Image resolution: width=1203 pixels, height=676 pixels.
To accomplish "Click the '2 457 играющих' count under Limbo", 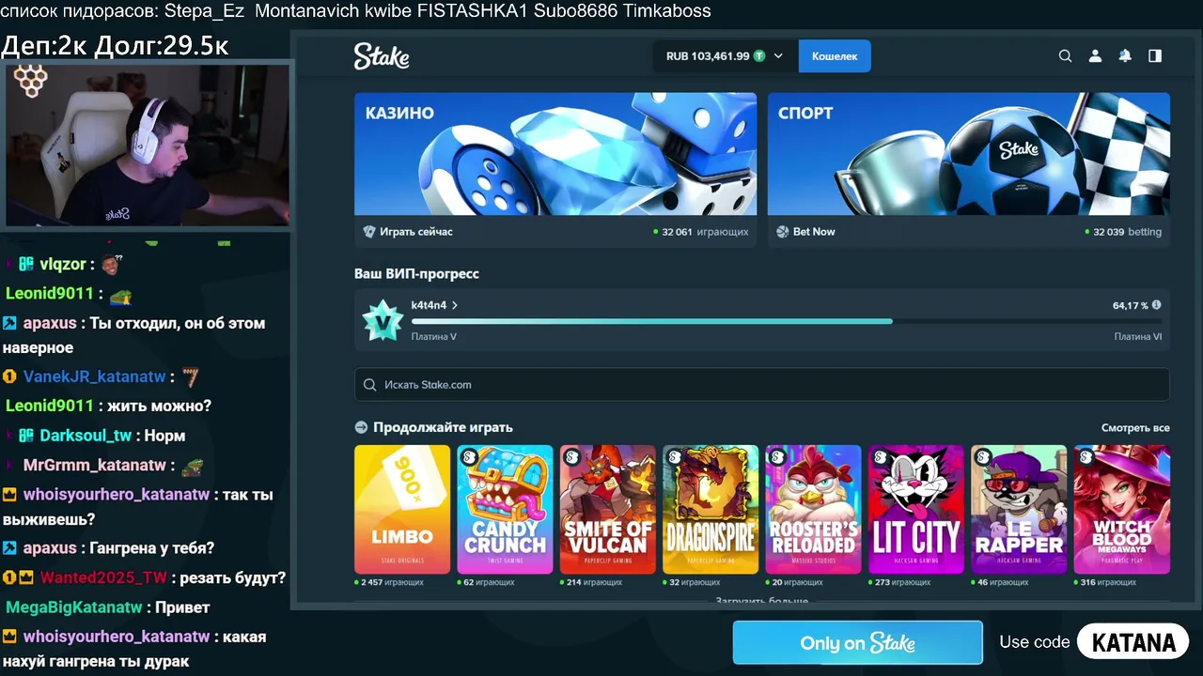I will click(x=393, y=582).
